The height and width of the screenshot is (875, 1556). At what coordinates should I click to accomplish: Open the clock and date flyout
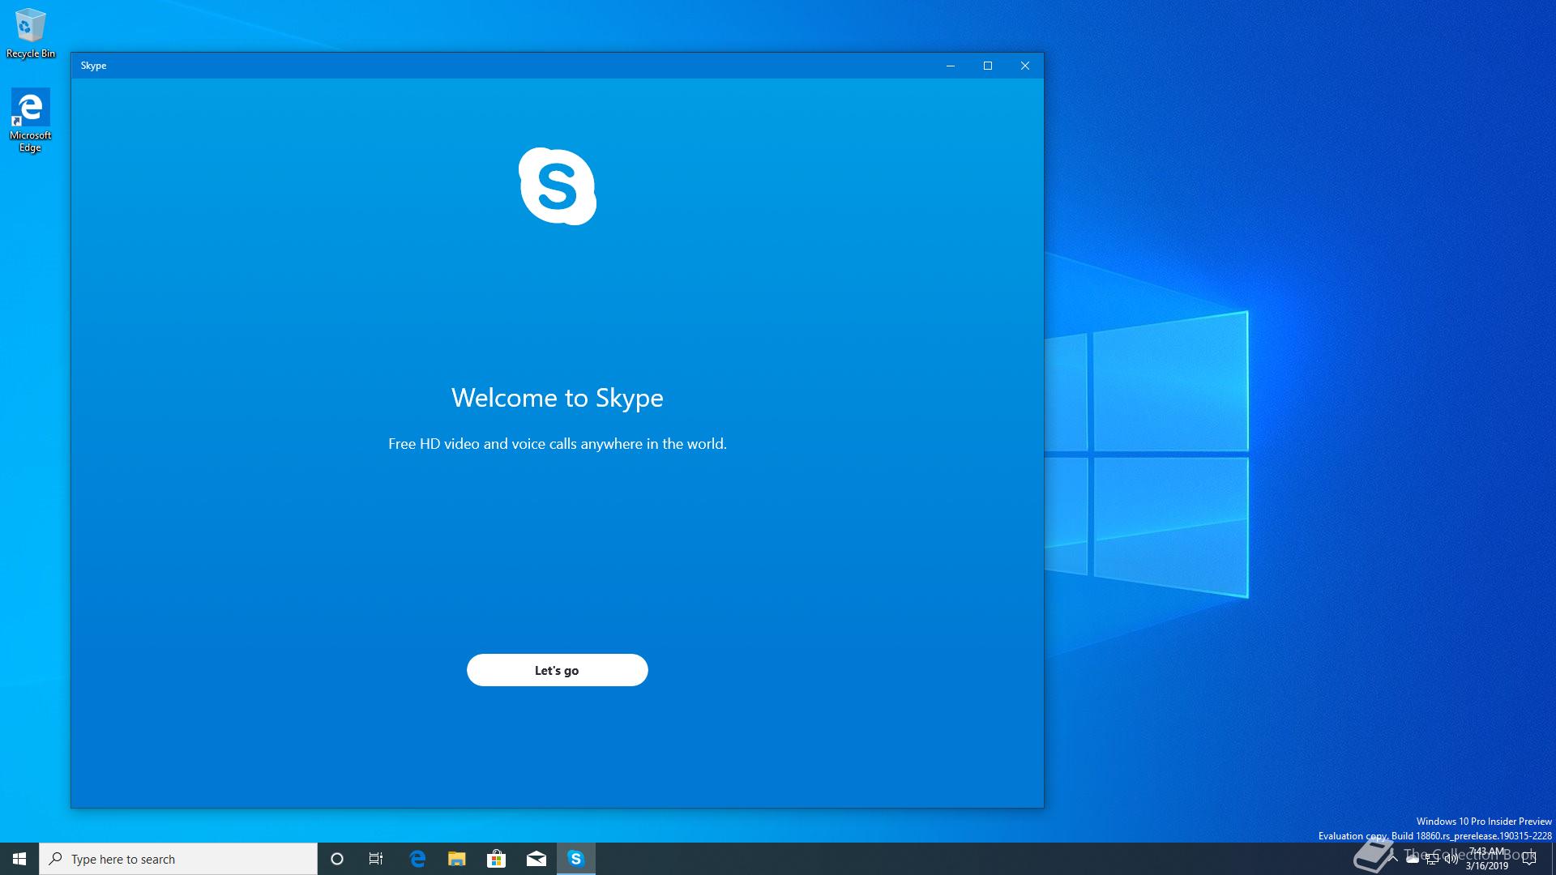(x=1486, y=859)
